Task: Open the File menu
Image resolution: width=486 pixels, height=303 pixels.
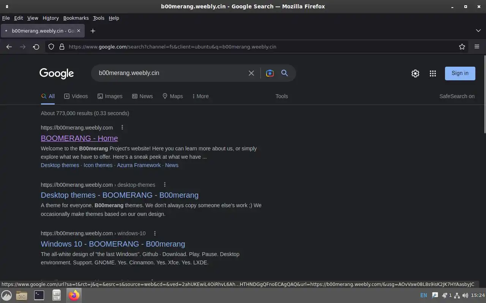Action: [x=6, y=18]
